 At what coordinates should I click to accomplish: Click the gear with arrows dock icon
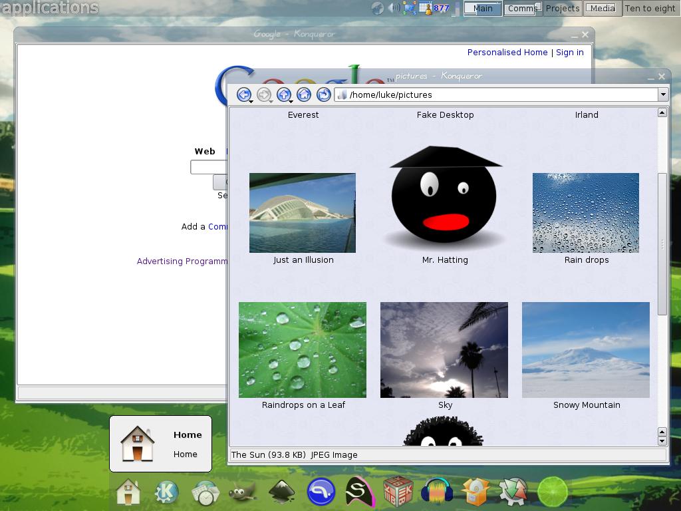514,492
